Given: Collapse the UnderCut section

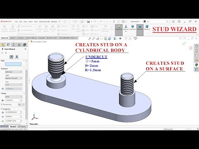Looking at the screenshot, I should [x=24, y=109].
